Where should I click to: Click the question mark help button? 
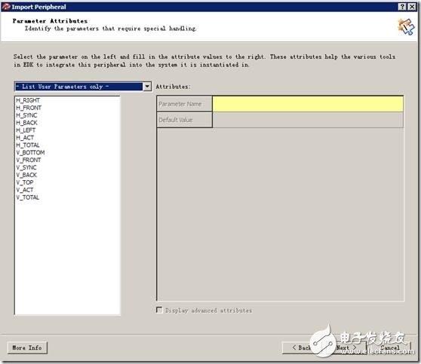[401, 7]
